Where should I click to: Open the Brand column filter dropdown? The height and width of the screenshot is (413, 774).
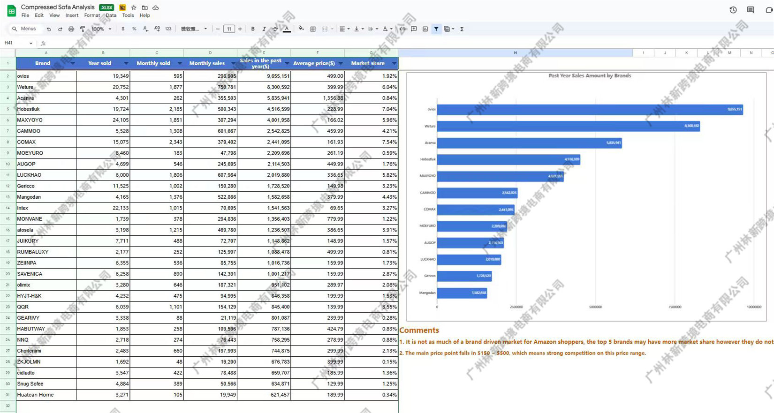tap(72, 63)
